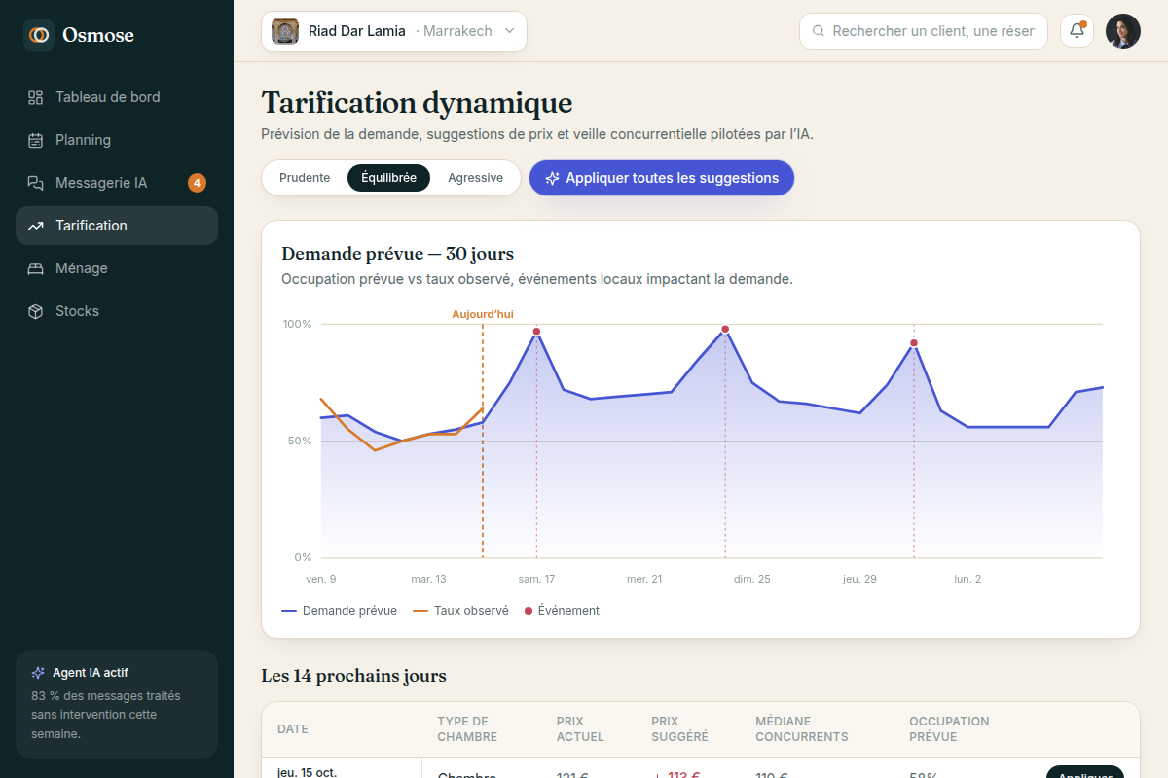Image resolution: width=1168 pixels, height=778 pixels.
Task: Click the Tableau de bord grid icon
Action: pos(36,97)
